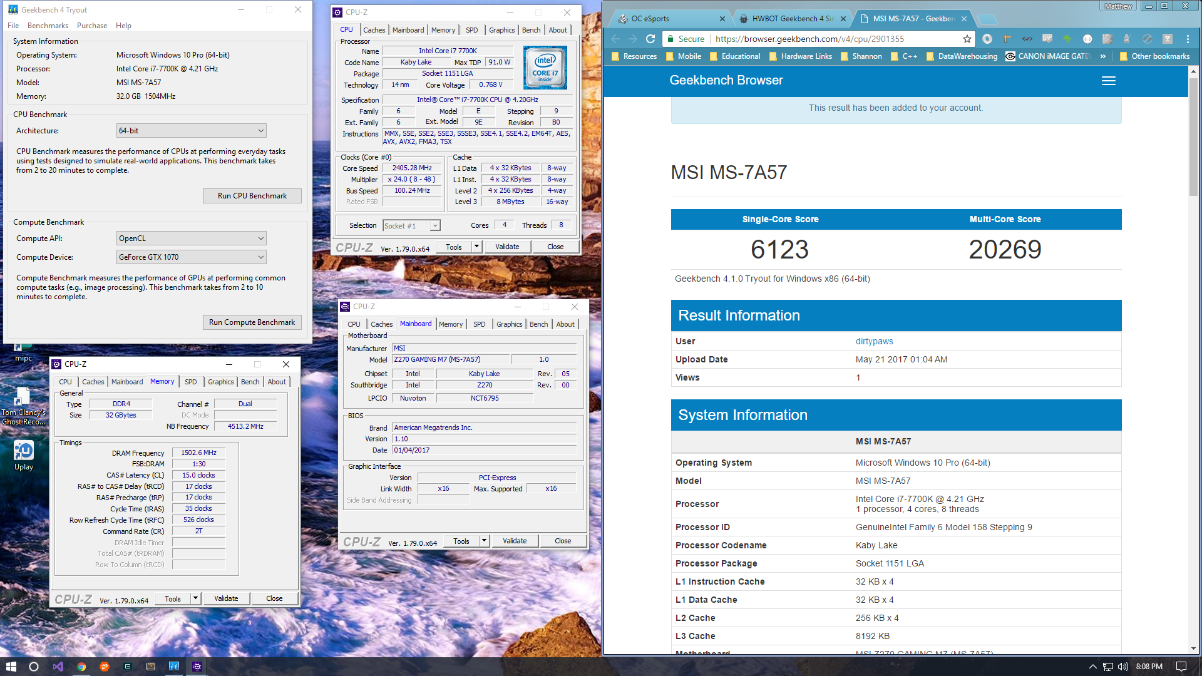Expand Tools dropdown arrow in CPU-Z CPU window
Viewport: 1202px width, 676px height.
coord(476,247)
